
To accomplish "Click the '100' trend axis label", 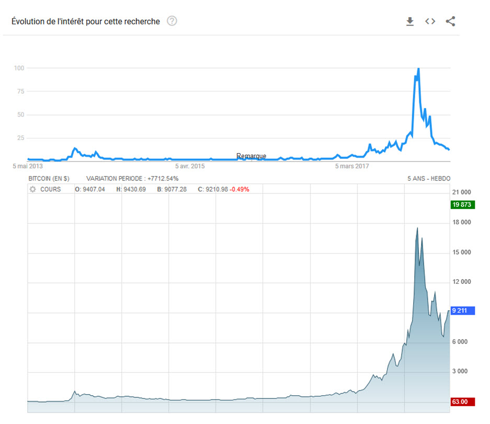I will [19, 68].
